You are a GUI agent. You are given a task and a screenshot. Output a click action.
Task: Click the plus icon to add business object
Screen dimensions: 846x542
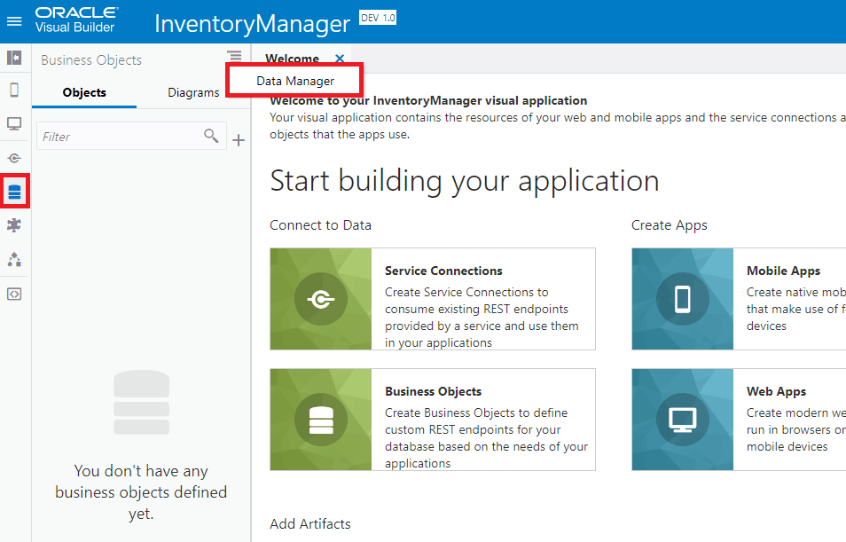[239, 140]
